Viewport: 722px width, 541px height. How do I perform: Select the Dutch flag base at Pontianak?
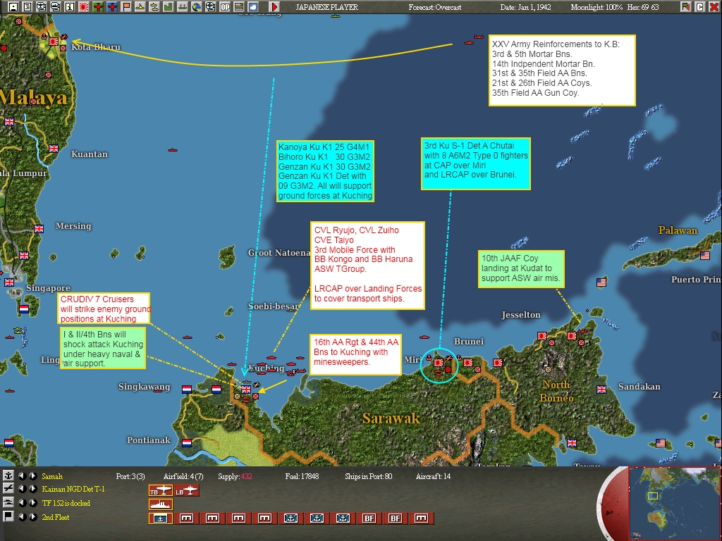[186, 442]
